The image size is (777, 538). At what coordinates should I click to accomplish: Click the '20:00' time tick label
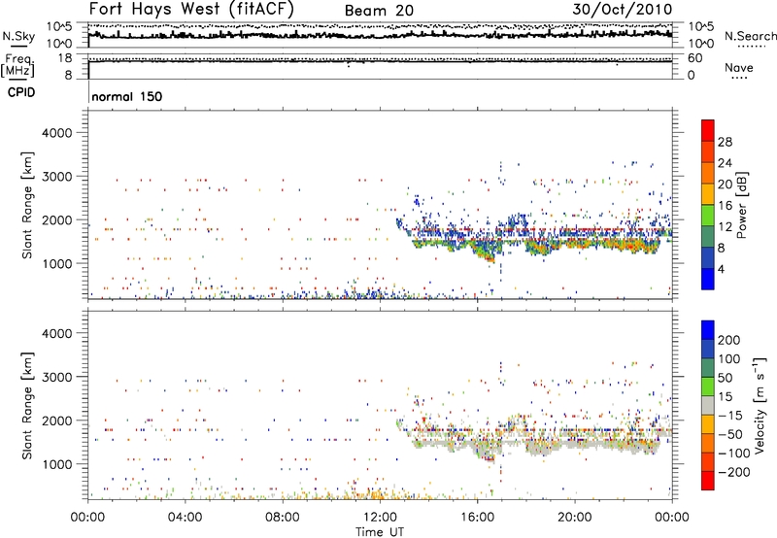575,518
